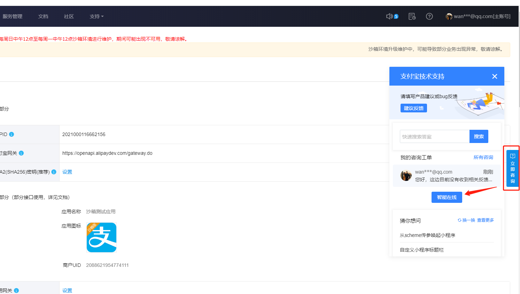The width and height of the screenshot is (520, 294).
Task: Click 设置 link for 应用网关
Action: (x=67, y=291)
